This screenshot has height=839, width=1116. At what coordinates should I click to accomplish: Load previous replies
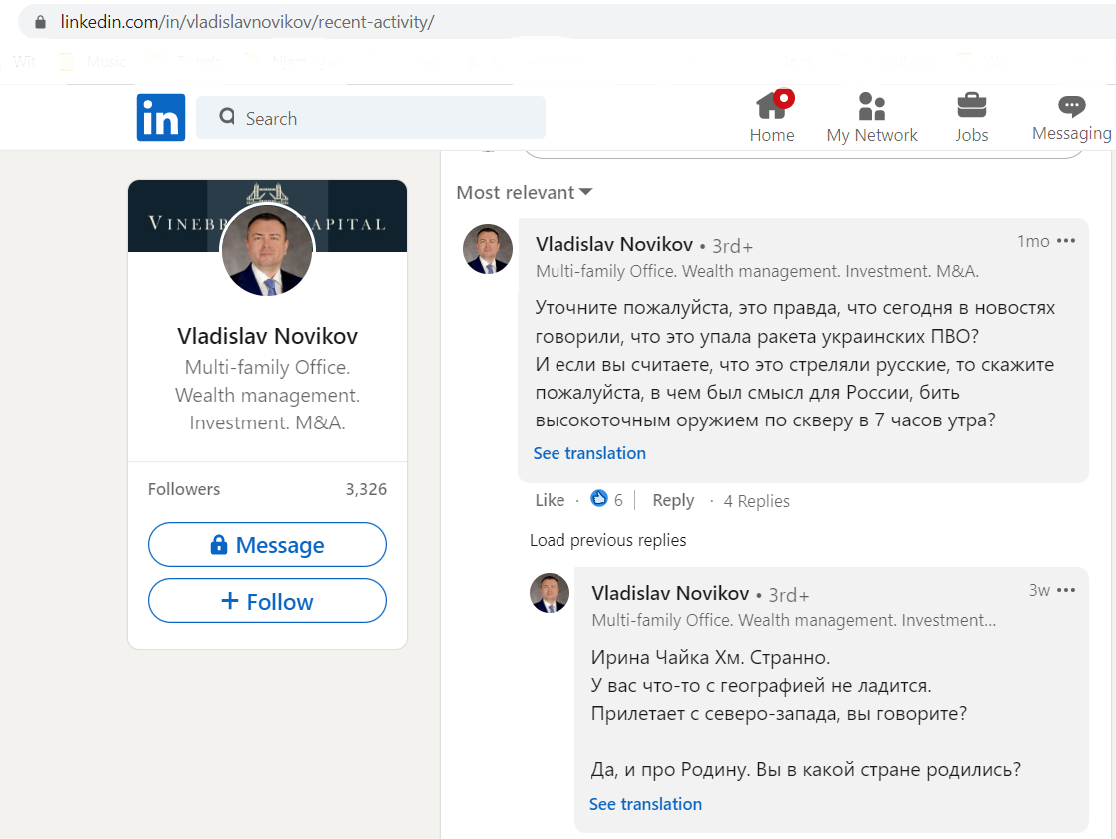pyautogui.click(x=607, y=540)
